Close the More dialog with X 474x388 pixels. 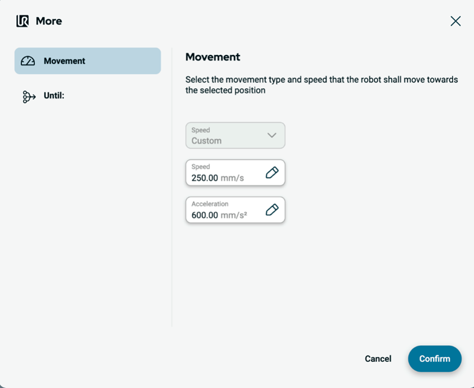tap(455, 21)
